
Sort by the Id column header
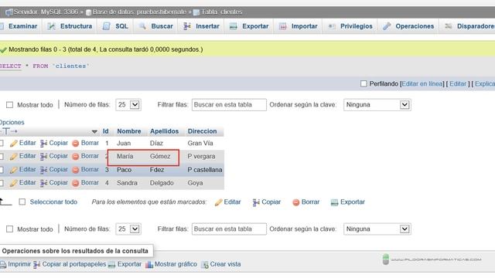click(105, 131)
